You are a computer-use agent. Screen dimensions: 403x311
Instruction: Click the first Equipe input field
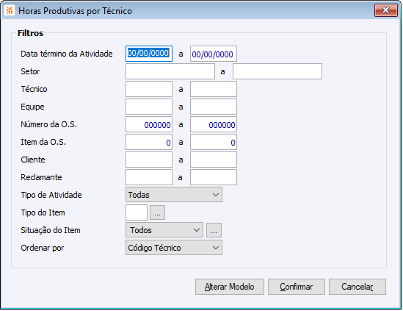click(149, 107)
